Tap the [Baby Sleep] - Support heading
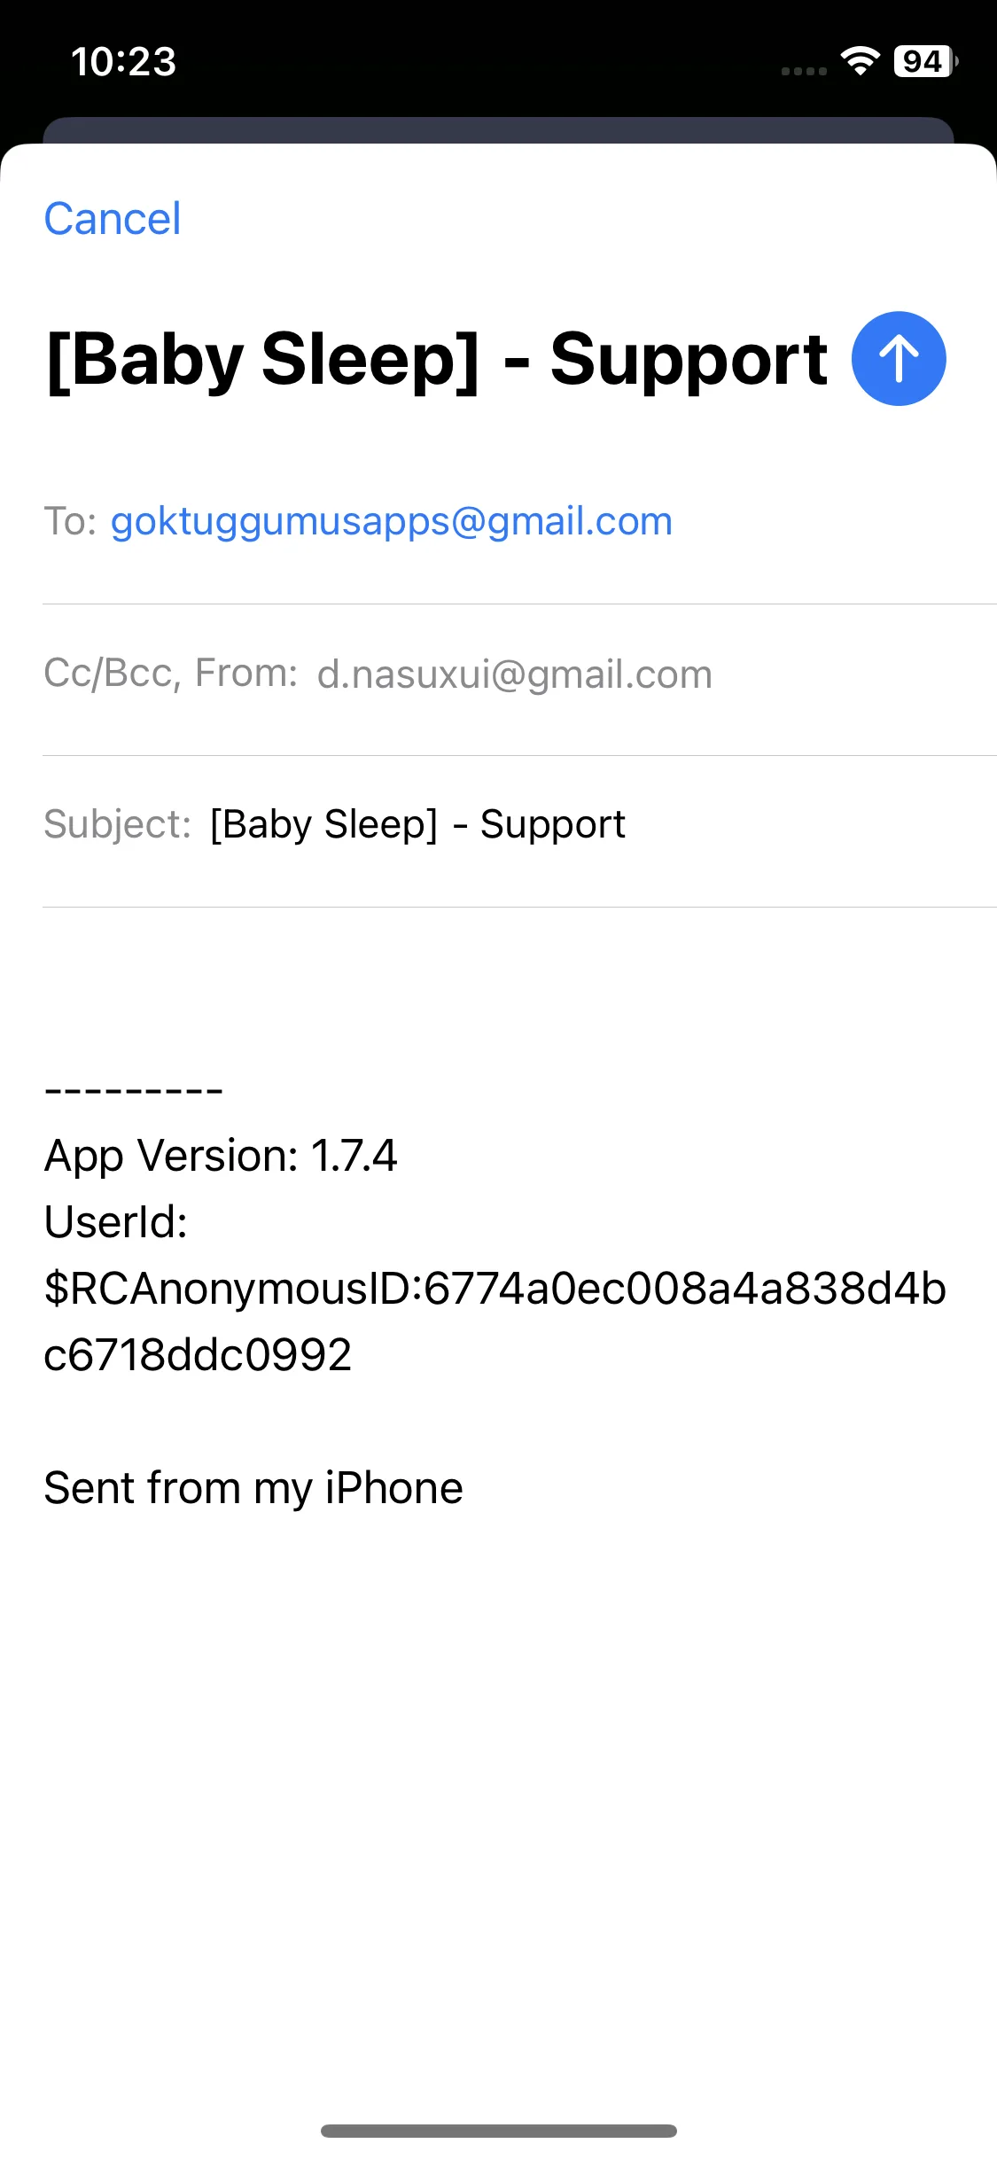Viewport: 997px width, 2159px height. click(x=437, y=359)
